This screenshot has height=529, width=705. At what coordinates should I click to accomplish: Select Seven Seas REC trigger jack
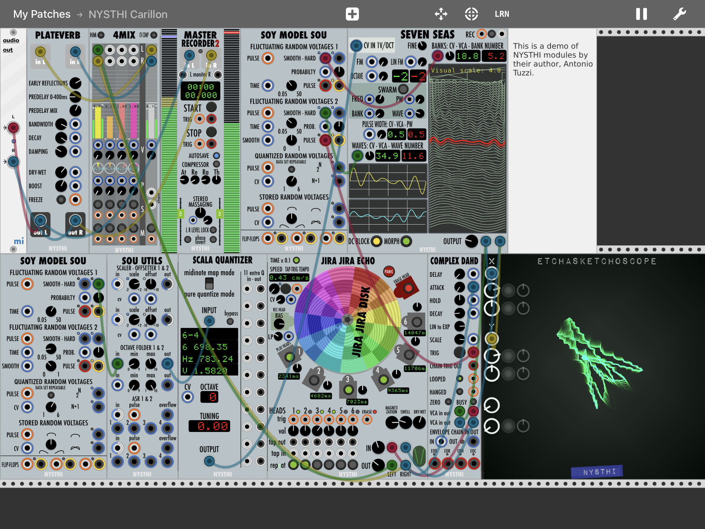(482, 34)
